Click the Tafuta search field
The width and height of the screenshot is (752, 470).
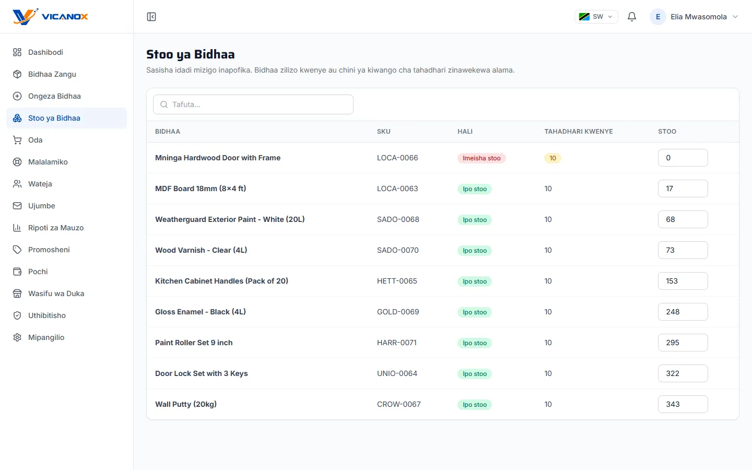[x=253, y=104]
